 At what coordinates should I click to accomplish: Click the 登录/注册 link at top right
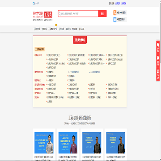tap(112, 3)
